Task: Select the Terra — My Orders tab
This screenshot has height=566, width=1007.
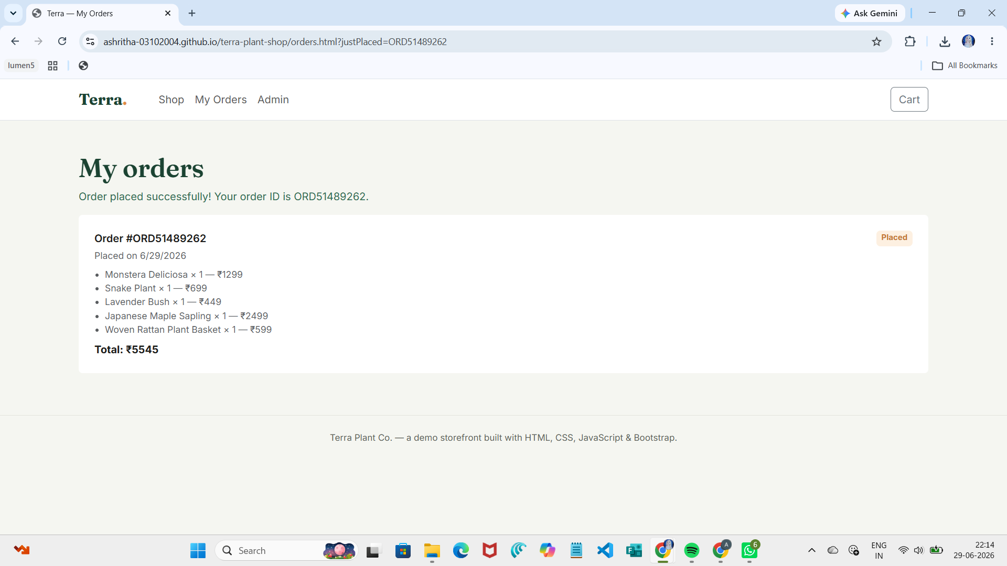Action: [x=102, y=13]
